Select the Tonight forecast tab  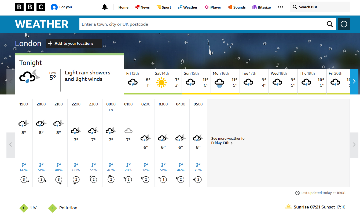coord(69,75)
